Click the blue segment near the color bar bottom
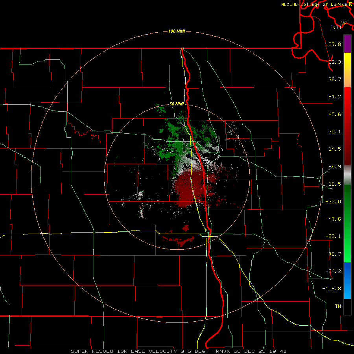Viewport: 354px width, 354px height. click(x=347, y=280)
